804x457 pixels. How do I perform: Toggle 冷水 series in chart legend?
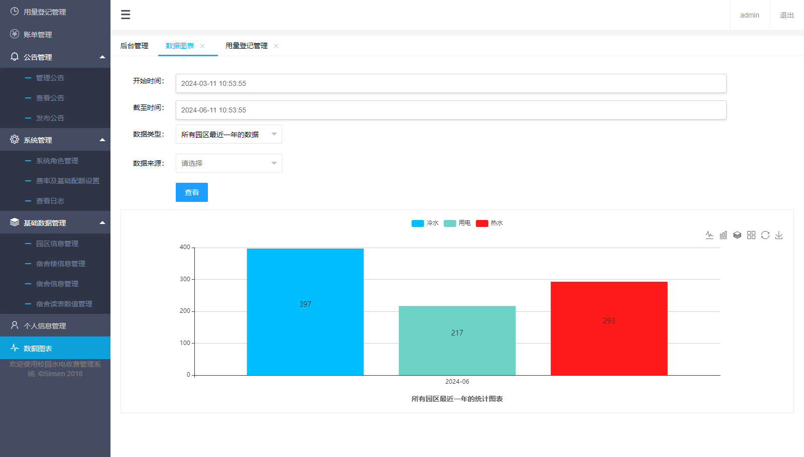point(425,223)
